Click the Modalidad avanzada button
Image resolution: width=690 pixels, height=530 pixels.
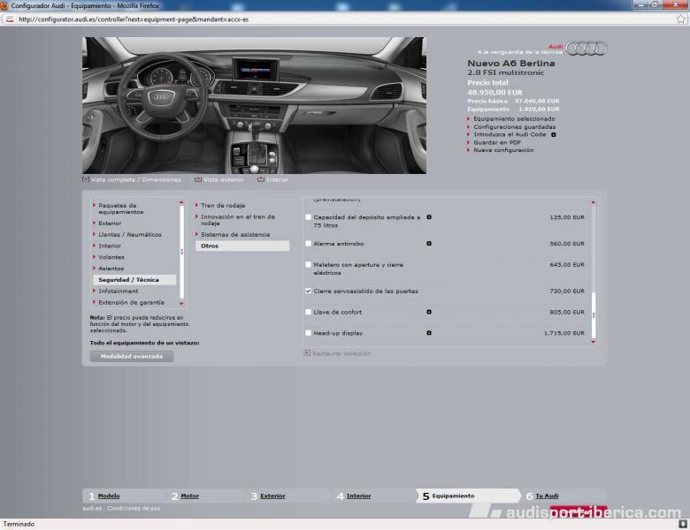coord(132,356)
